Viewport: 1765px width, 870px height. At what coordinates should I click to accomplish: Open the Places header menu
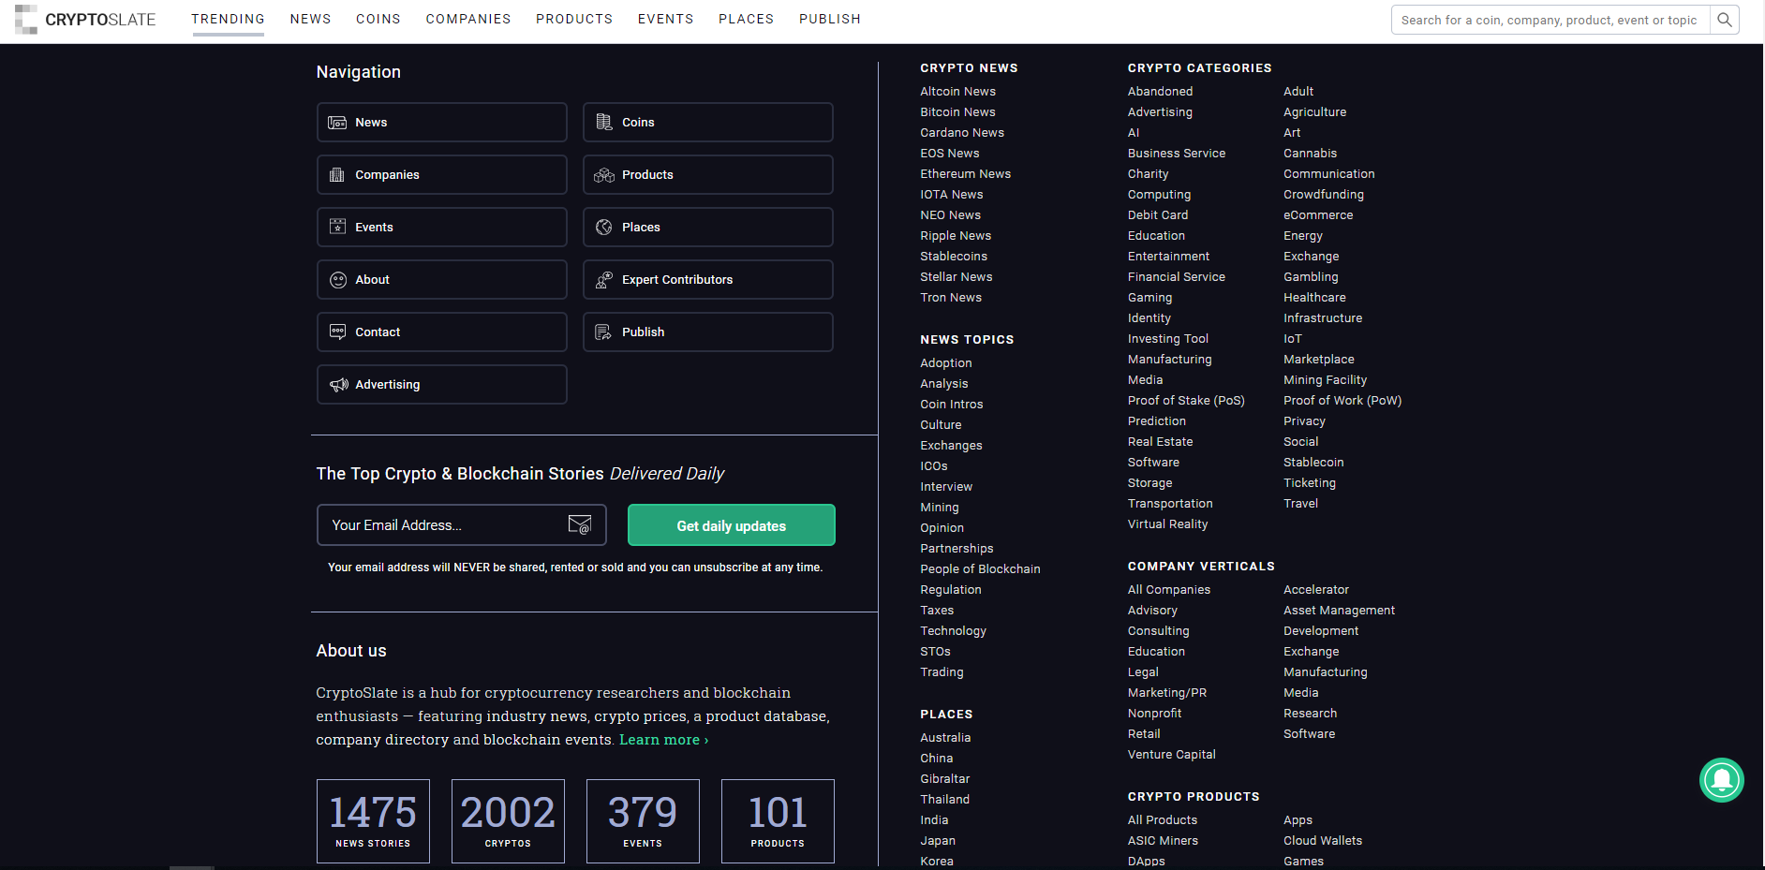click(x=747, y=19)
